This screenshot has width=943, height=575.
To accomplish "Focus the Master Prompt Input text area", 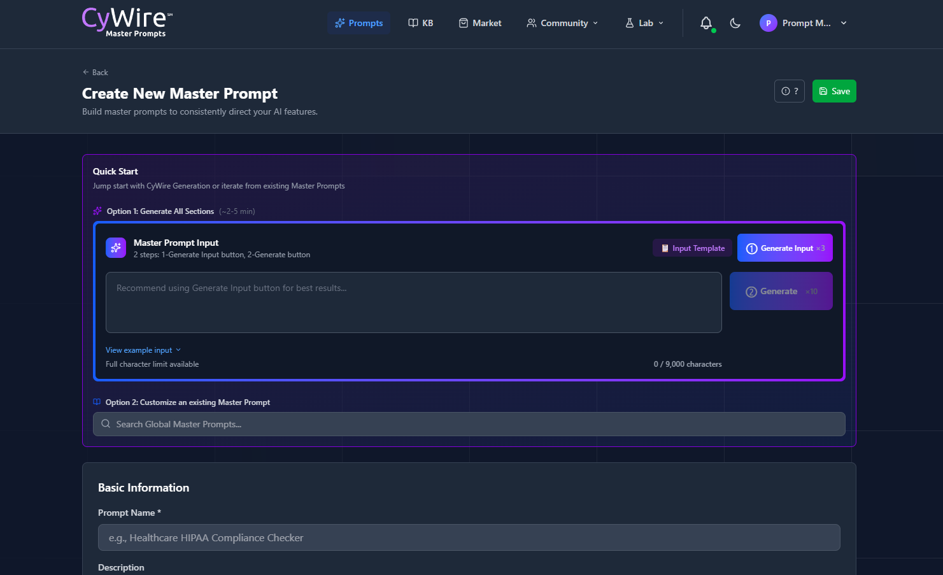I will pyautogui.click(x=414, y=302).
